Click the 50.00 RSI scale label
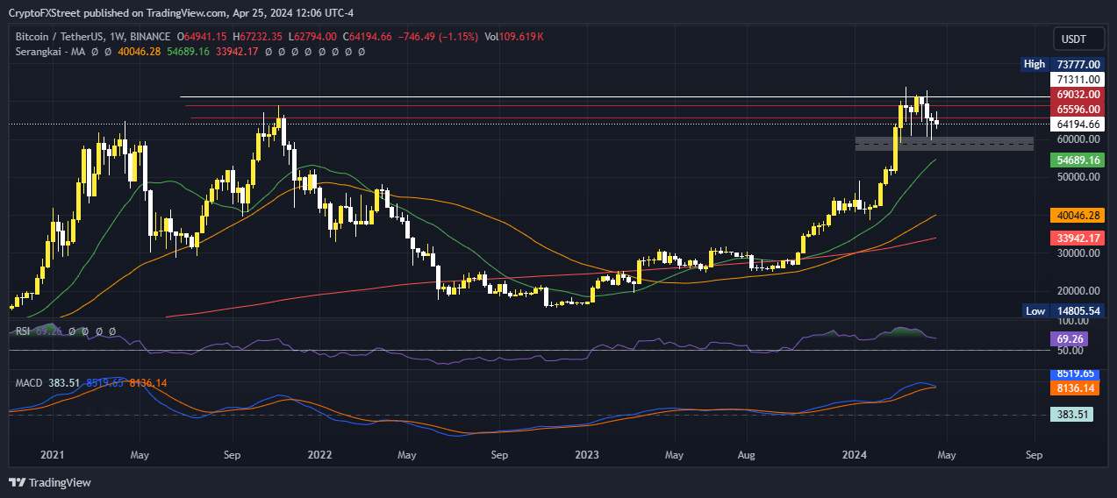 (1072, 351)
